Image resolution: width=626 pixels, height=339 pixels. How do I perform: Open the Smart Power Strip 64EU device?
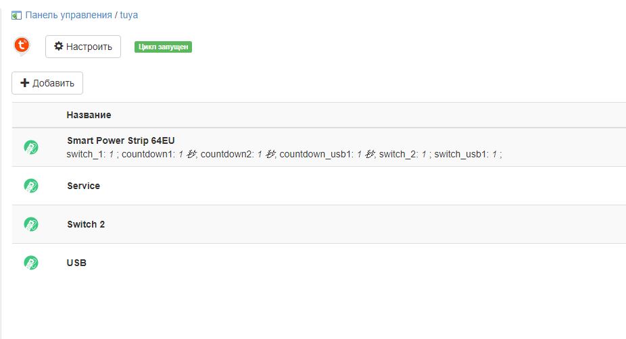[x=120, y=140]
